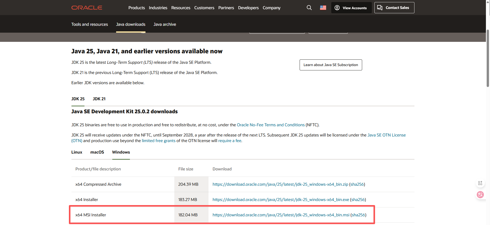Expand the Developers menu

pyautogui.click(x=248, y=8)
